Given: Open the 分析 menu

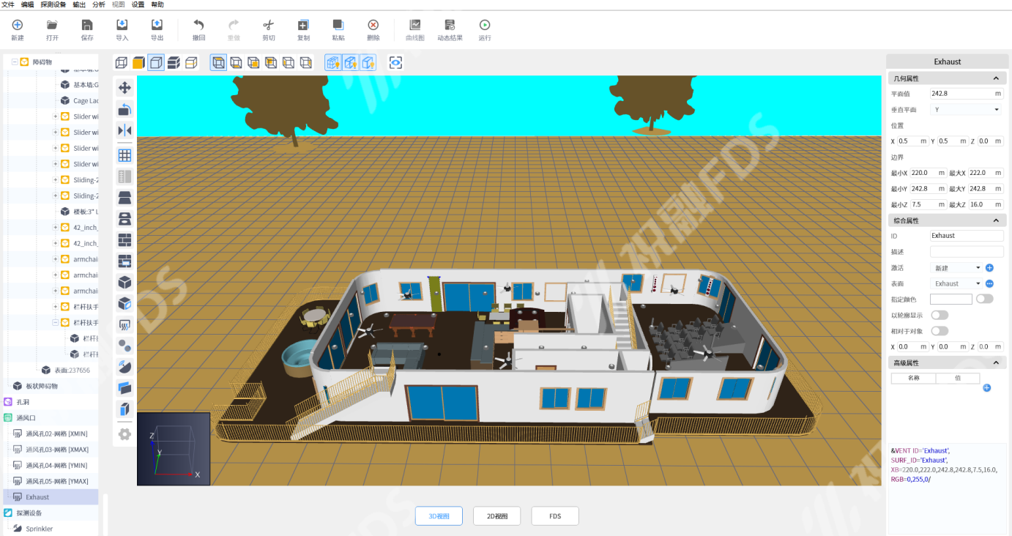Looking at the screenshot, I should [99, 4].
